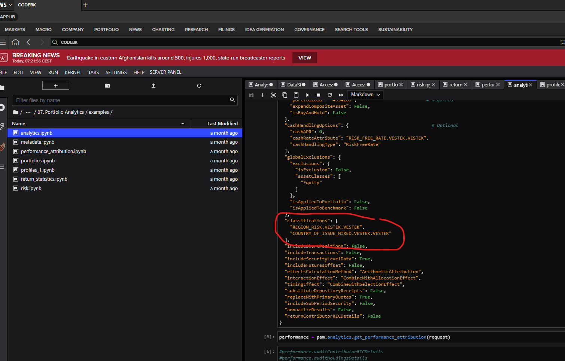Open 07. Portfolio Analytics breadcrumb
Viewport: 565px width, 361px height.
[x=61, y=112]
